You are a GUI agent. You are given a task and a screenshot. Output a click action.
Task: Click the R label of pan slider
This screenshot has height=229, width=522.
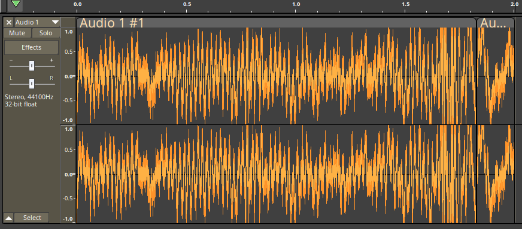click(51, 78)
